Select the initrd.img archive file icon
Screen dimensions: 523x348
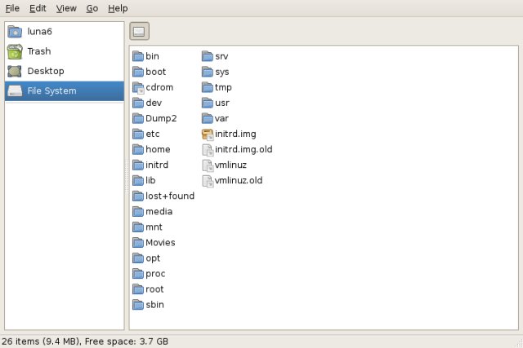coord(208,134)
